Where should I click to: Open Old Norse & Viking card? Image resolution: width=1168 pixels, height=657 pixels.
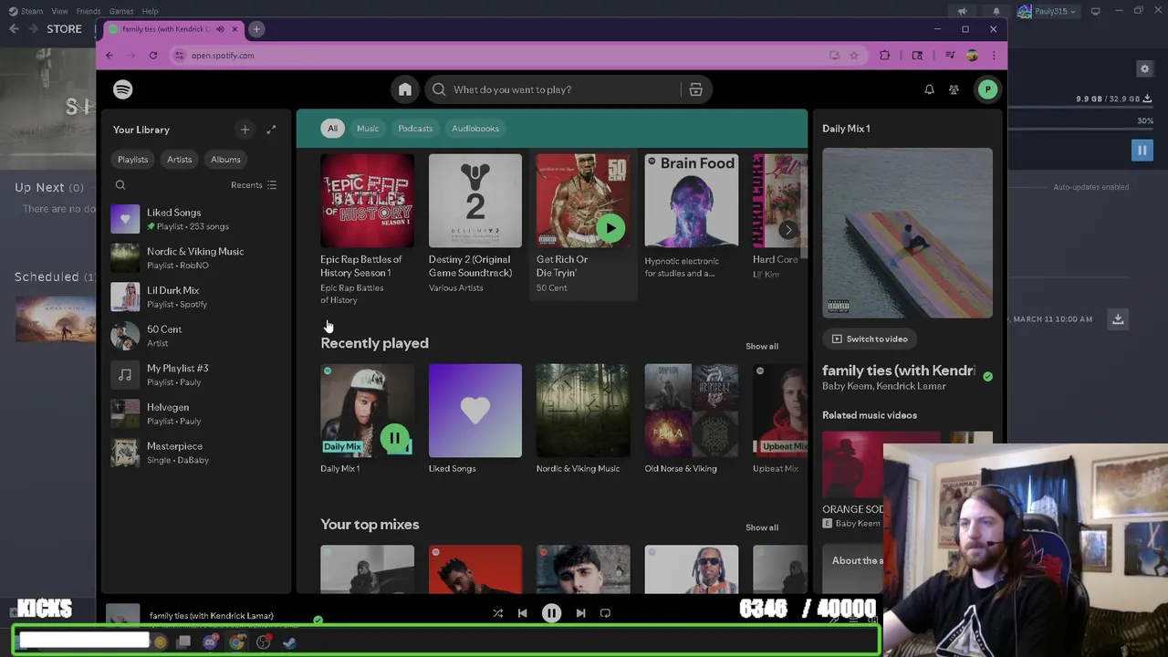[x=692, y=419]
